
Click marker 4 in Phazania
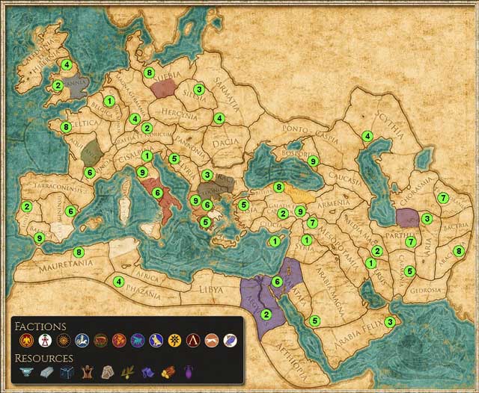[118, 282]
